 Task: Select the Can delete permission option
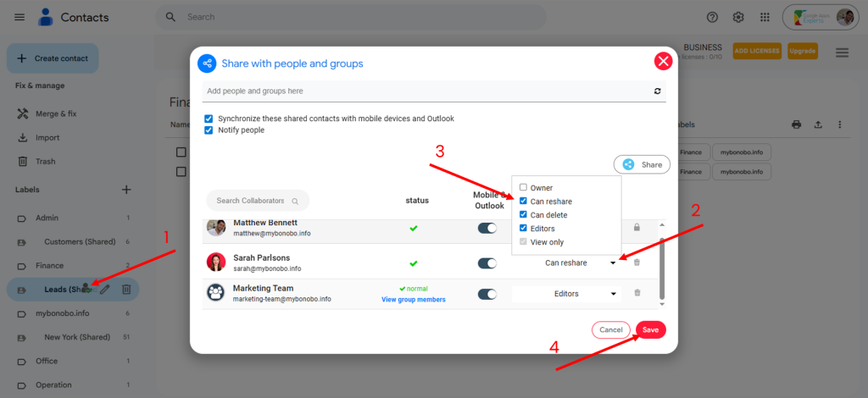coord(523,215)
